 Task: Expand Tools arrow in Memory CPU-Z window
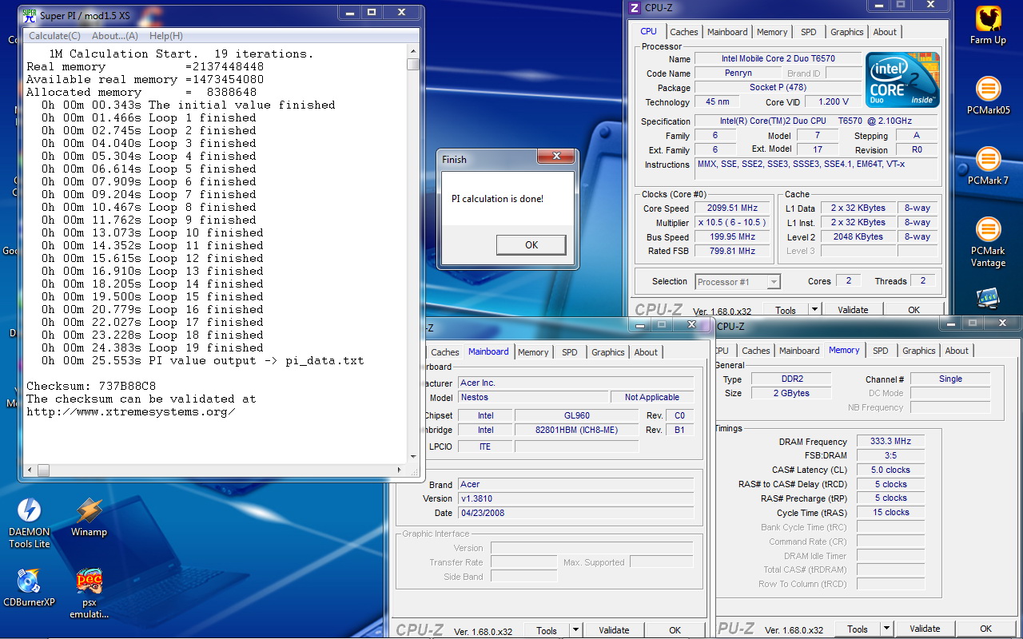click(x=886, y=629)
